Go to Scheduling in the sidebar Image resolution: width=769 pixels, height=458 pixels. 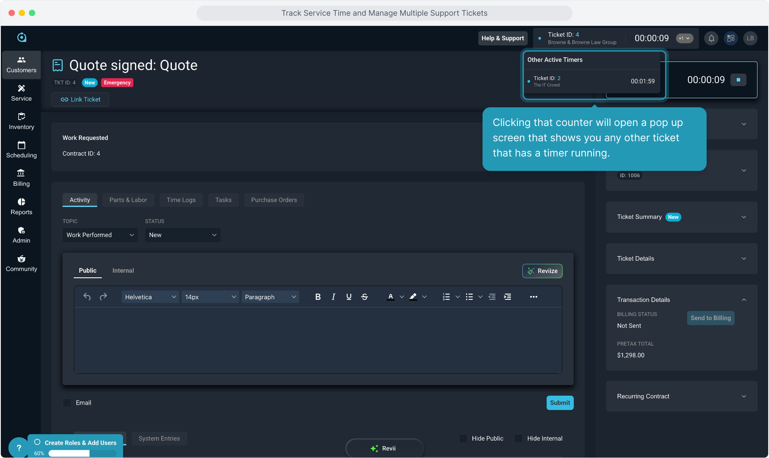click(x=21, y=150)
